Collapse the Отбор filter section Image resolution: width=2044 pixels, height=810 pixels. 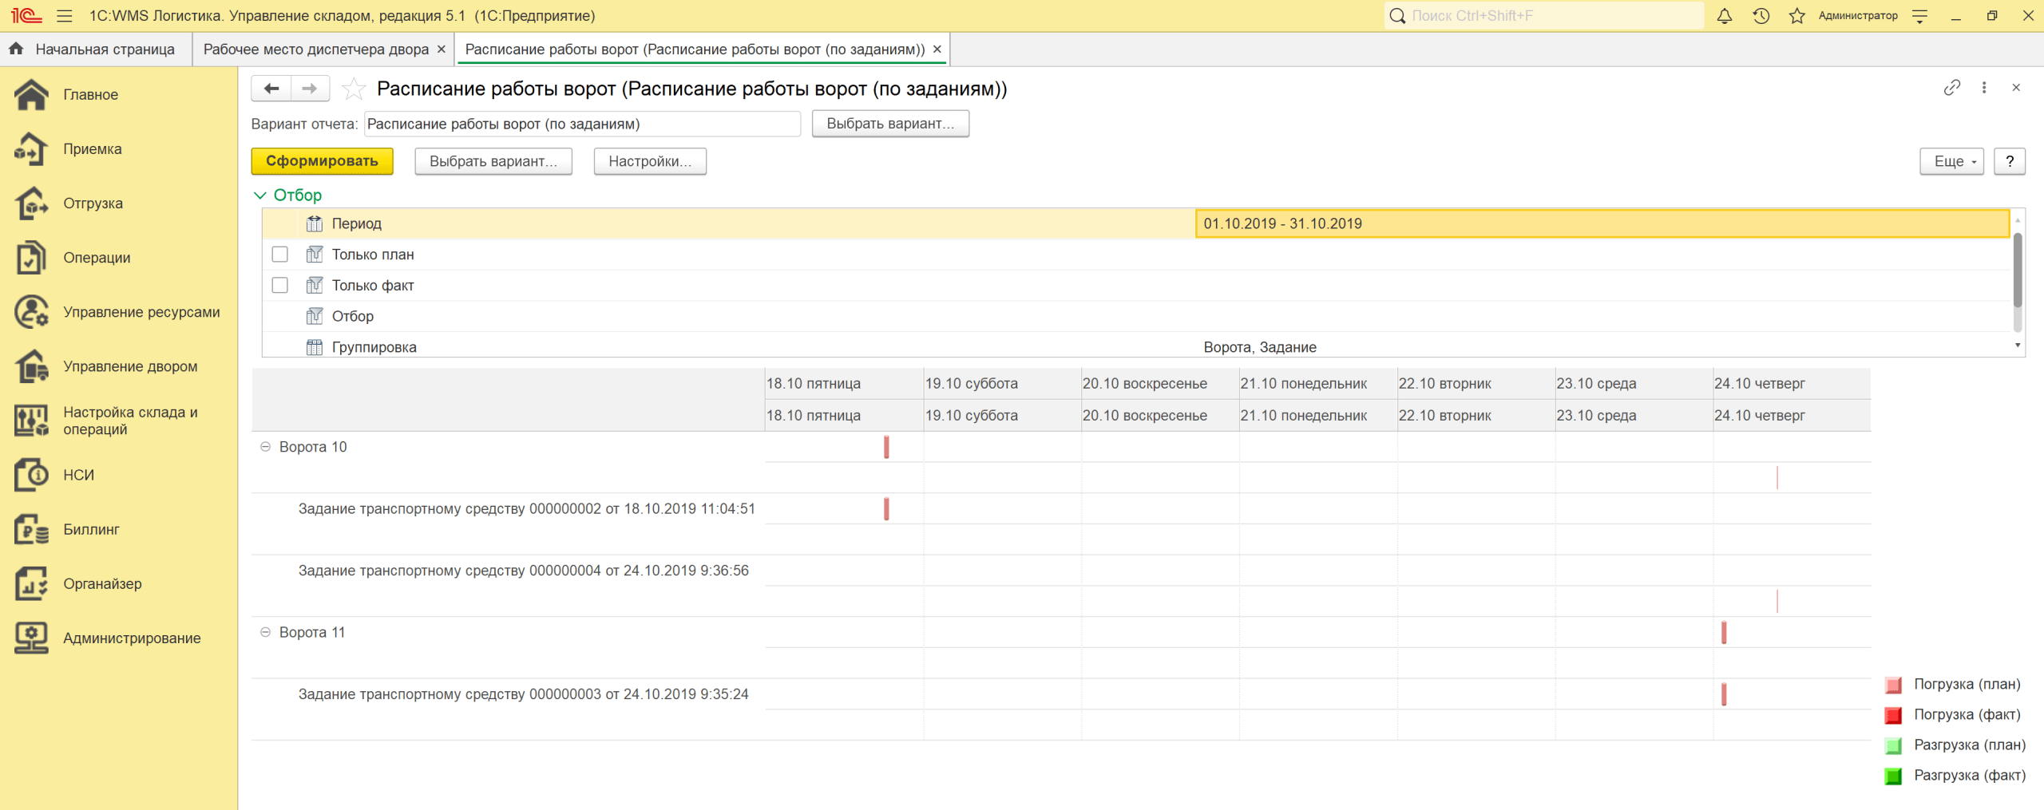tap(260, 196)
